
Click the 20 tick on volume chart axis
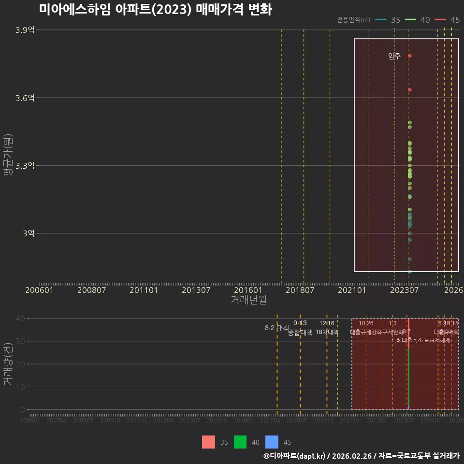pyautogui.click(x=20, y=364)
